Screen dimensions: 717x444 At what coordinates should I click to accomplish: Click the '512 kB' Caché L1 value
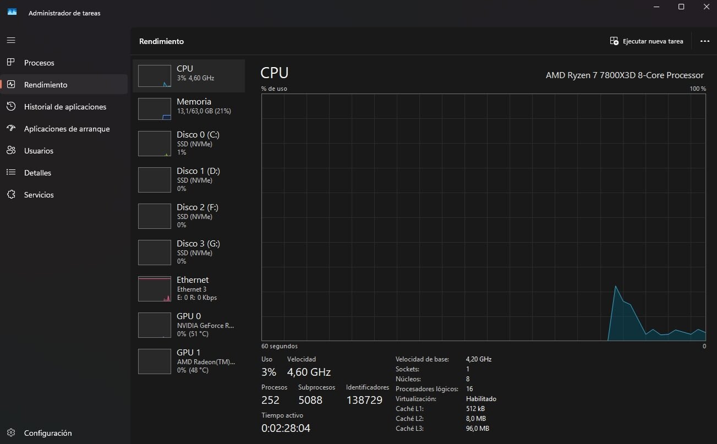click(x=475, y=409)
